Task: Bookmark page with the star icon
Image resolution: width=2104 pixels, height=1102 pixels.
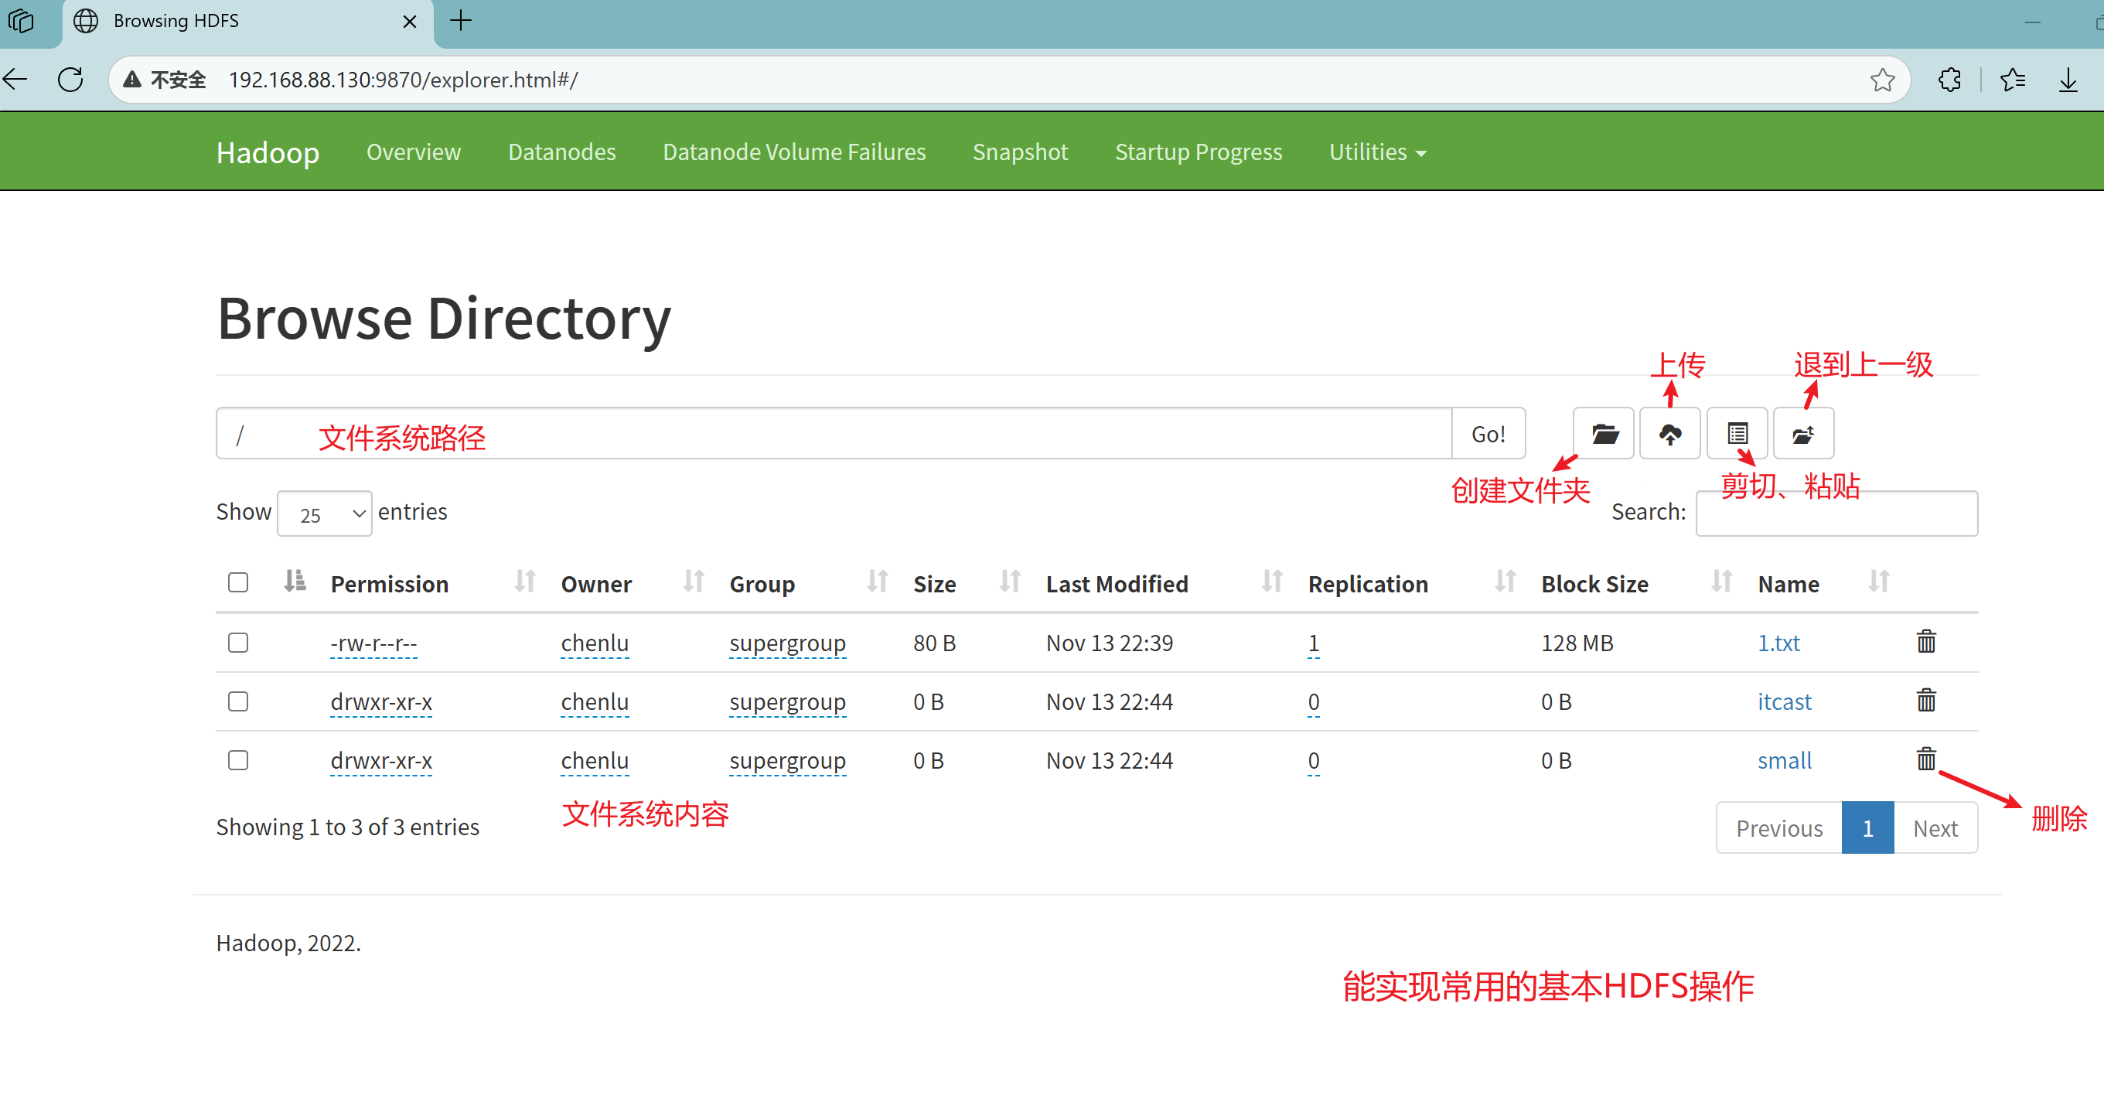Action: [1882, 79]
